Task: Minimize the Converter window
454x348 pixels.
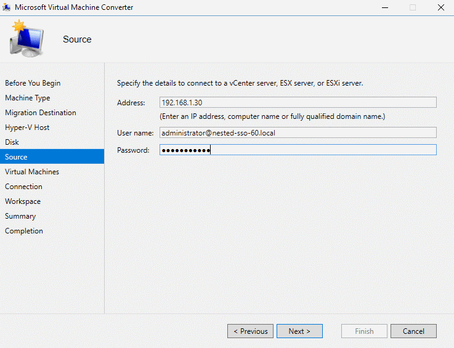Action: tap(385, 7)
